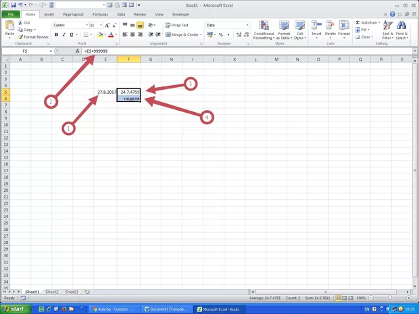
Task: Expand the formula bar
Action: tap(415, 51)
